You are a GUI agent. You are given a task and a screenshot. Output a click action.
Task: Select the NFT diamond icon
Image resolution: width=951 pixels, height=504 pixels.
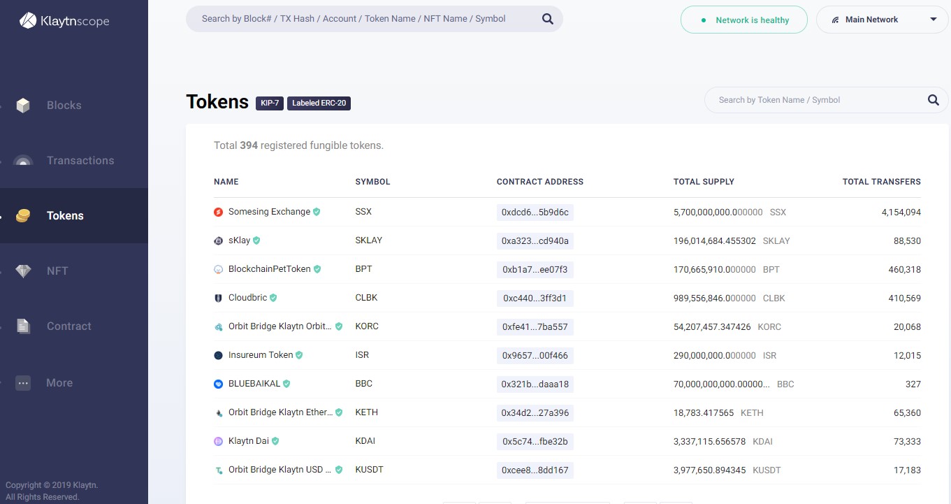coord(23,271)
